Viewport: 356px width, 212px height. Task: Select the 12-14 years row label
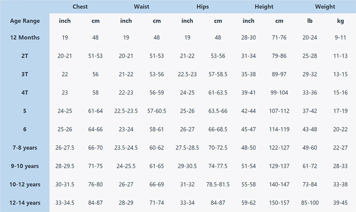25,203
